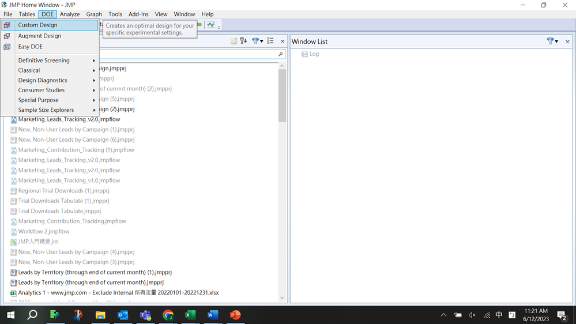This screenshot has height=324, width=576.
Task: Click the Easy DOE icon
Action: pos(7,47)
